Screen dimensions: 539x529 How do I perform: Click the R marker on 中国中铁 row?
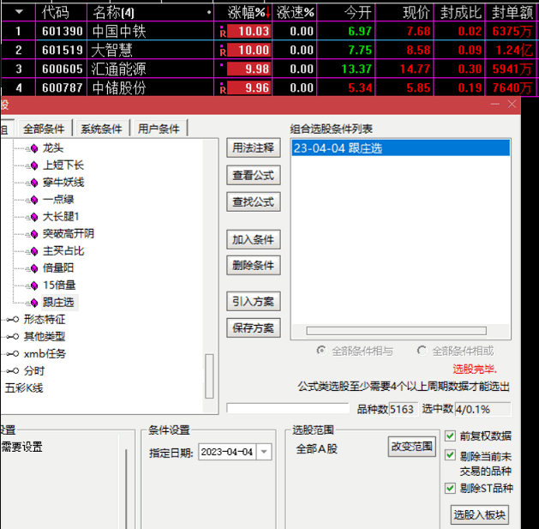pos(223,33)
